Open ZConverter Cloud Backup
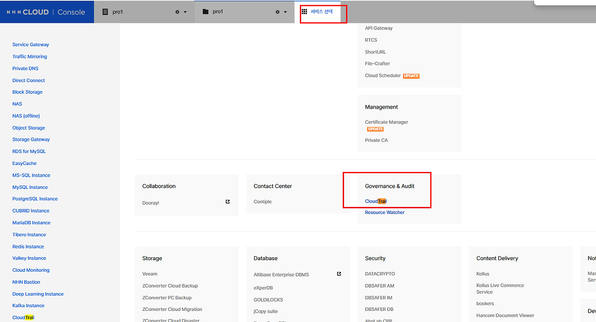The height and width of the screenshot is (322, 596). click(170, 286)
